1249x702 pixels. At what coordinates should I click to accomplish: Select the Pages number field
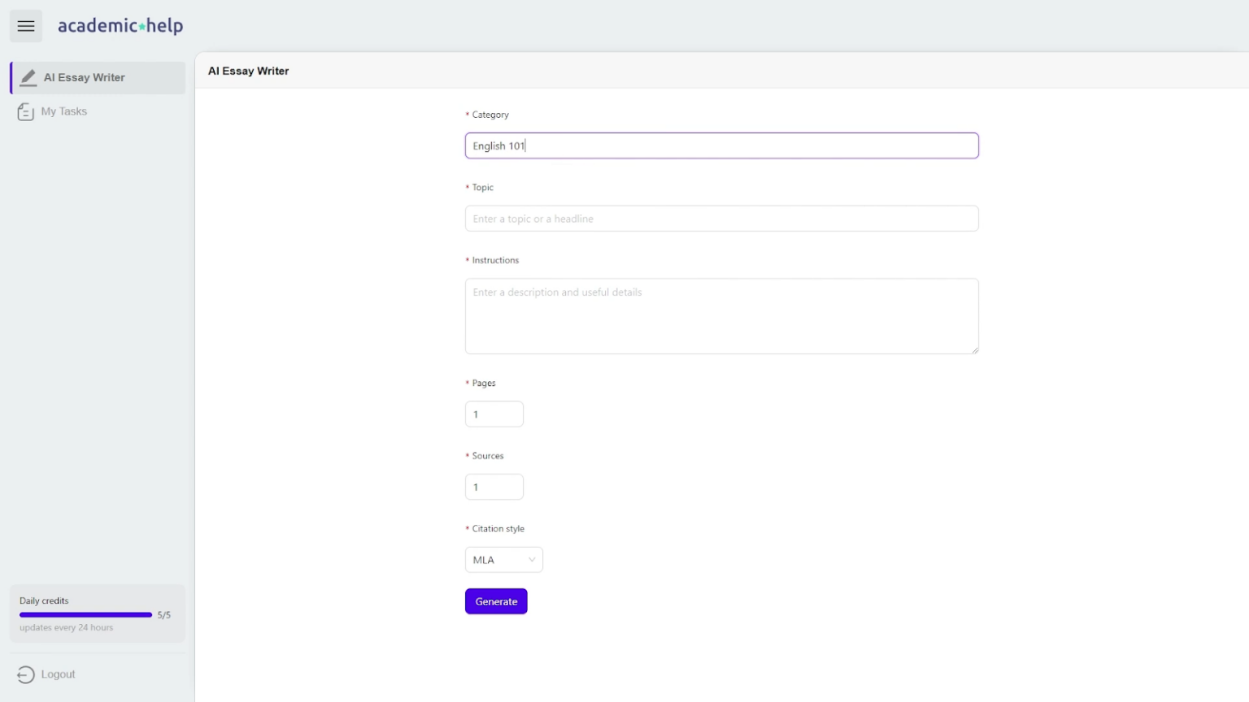(494, 414)
